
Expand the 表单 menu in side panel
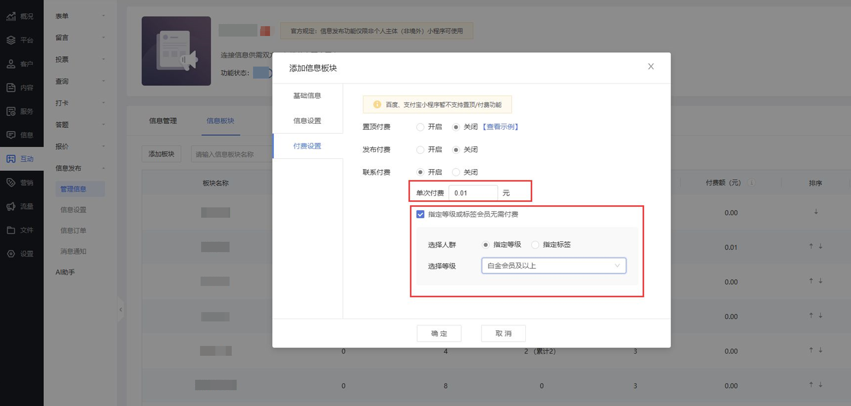(80, 16)
